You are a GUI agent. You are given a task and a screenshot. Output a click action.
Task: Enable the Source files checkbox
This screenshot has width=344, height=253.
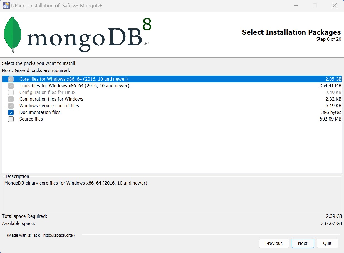click(x=11, y=119)
